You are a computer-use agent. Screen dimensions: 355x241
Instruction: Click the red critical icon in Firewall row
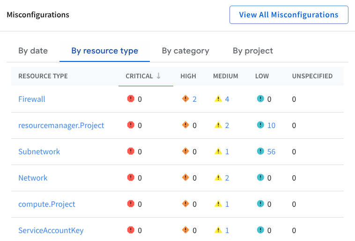tap(131, 99)
